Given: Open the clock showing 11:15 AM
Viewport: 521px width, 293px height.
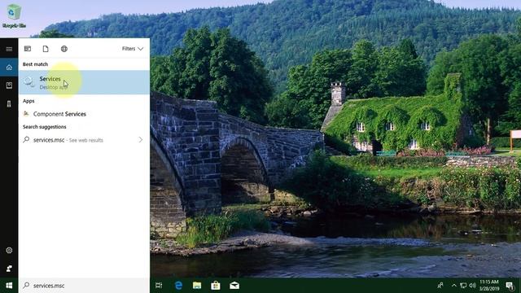Looking at the screenshot, I should pyautogui.click(x=489, y=286).
